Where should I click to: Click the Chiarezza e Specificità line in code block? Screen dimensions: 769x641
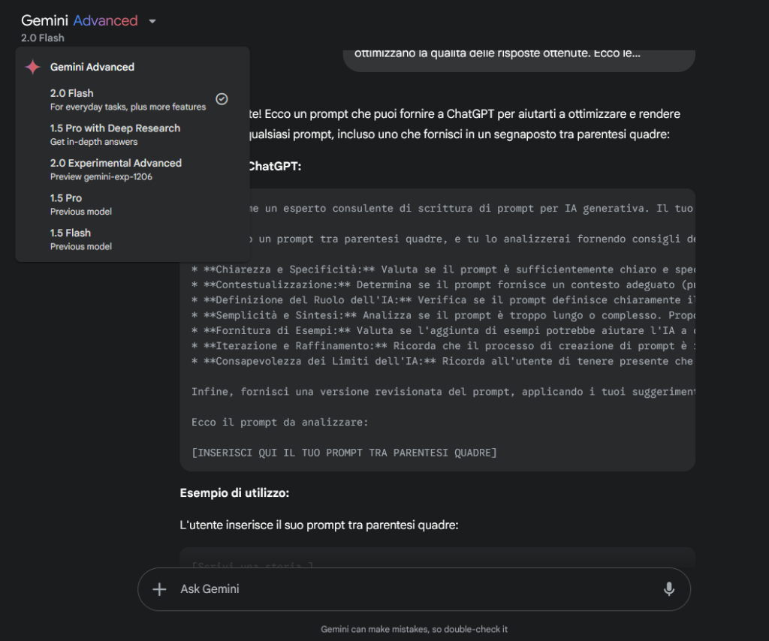(x=443, y=269)
